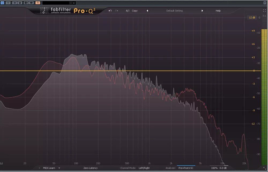Click the Analyzer: label
Screen dimensions: 268x172
point(170,168)
